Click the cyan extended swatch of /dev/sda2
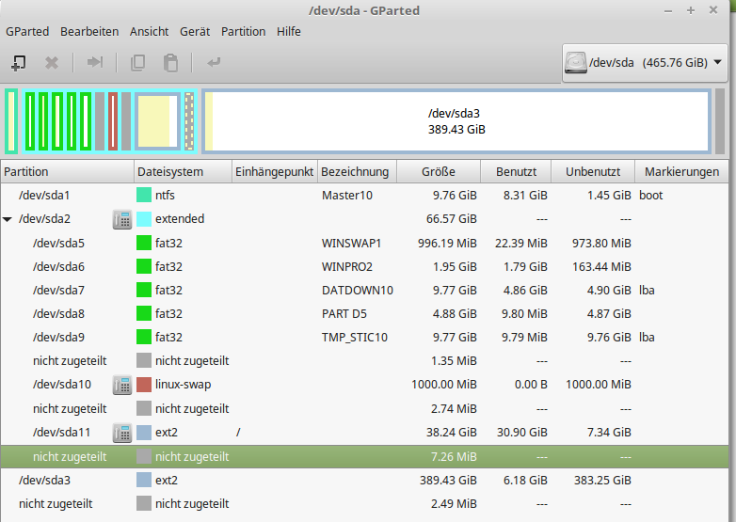This screenshot has height=522, width=736. (144, 219)
